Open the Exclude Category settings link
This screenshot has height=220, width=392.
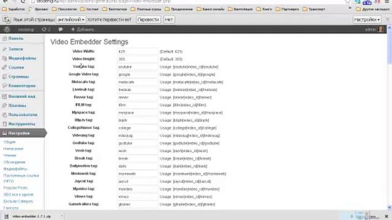click(18, 201)
